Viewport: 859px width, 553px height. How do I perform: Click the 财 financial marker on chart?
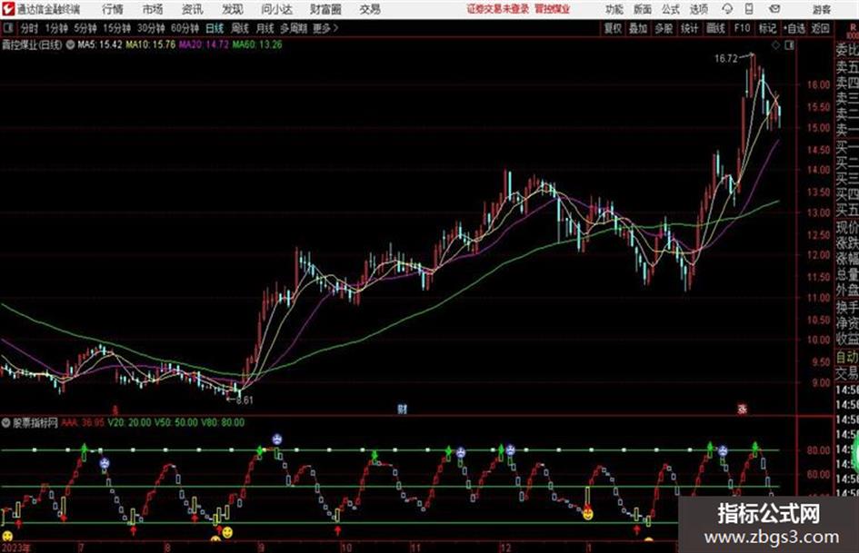click(402, 409)
